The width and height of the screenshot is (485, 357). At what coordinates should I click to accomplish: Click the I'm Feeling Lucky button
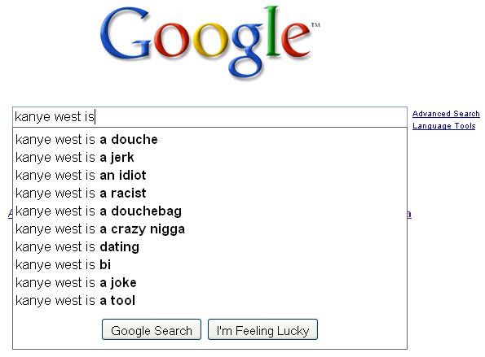click(262, 330)
